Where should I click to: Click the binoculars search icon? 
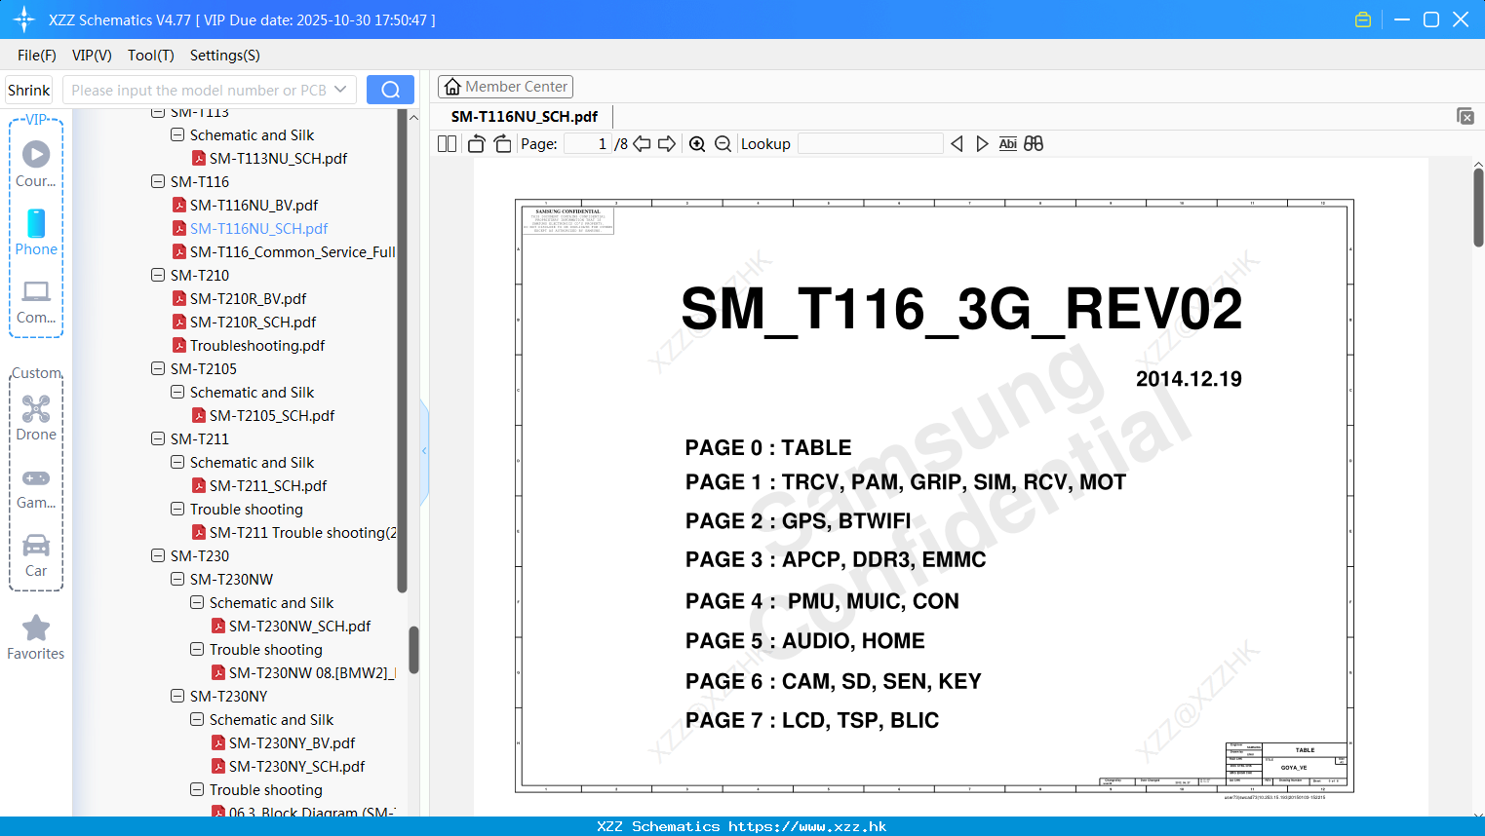coord(1034,144)
